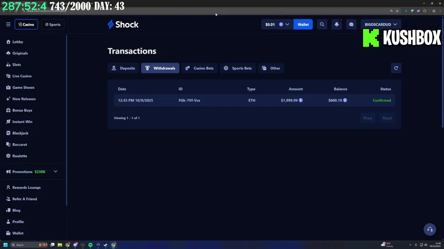Open the live support headset widget
The height and width of the screenshot is (249, 444).
pyautogui.click(x=430, y=229)
